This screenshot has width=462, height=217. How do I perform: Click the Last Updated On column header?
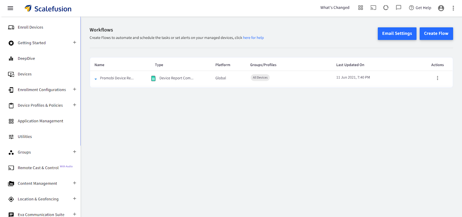coord(350,65)
